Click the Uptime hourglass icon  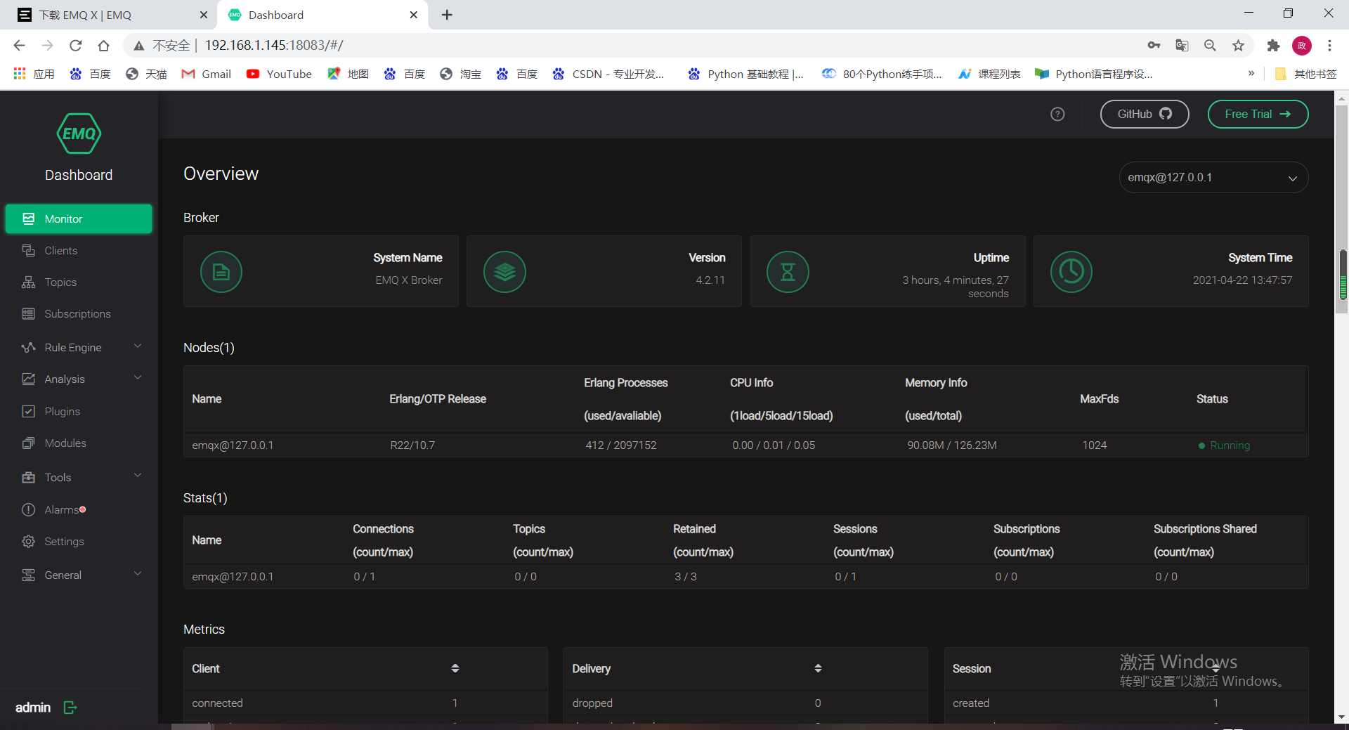788,272
